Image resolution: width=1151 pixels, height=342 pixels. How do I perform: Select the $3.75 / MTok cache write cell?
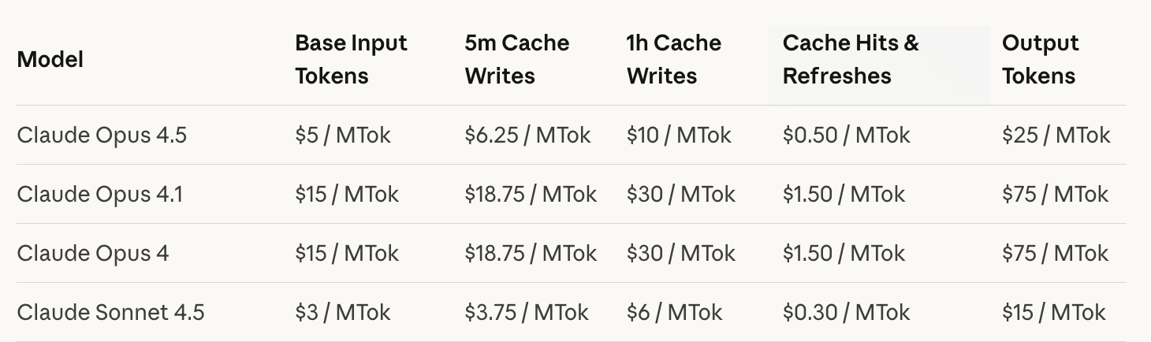[527, 312]
